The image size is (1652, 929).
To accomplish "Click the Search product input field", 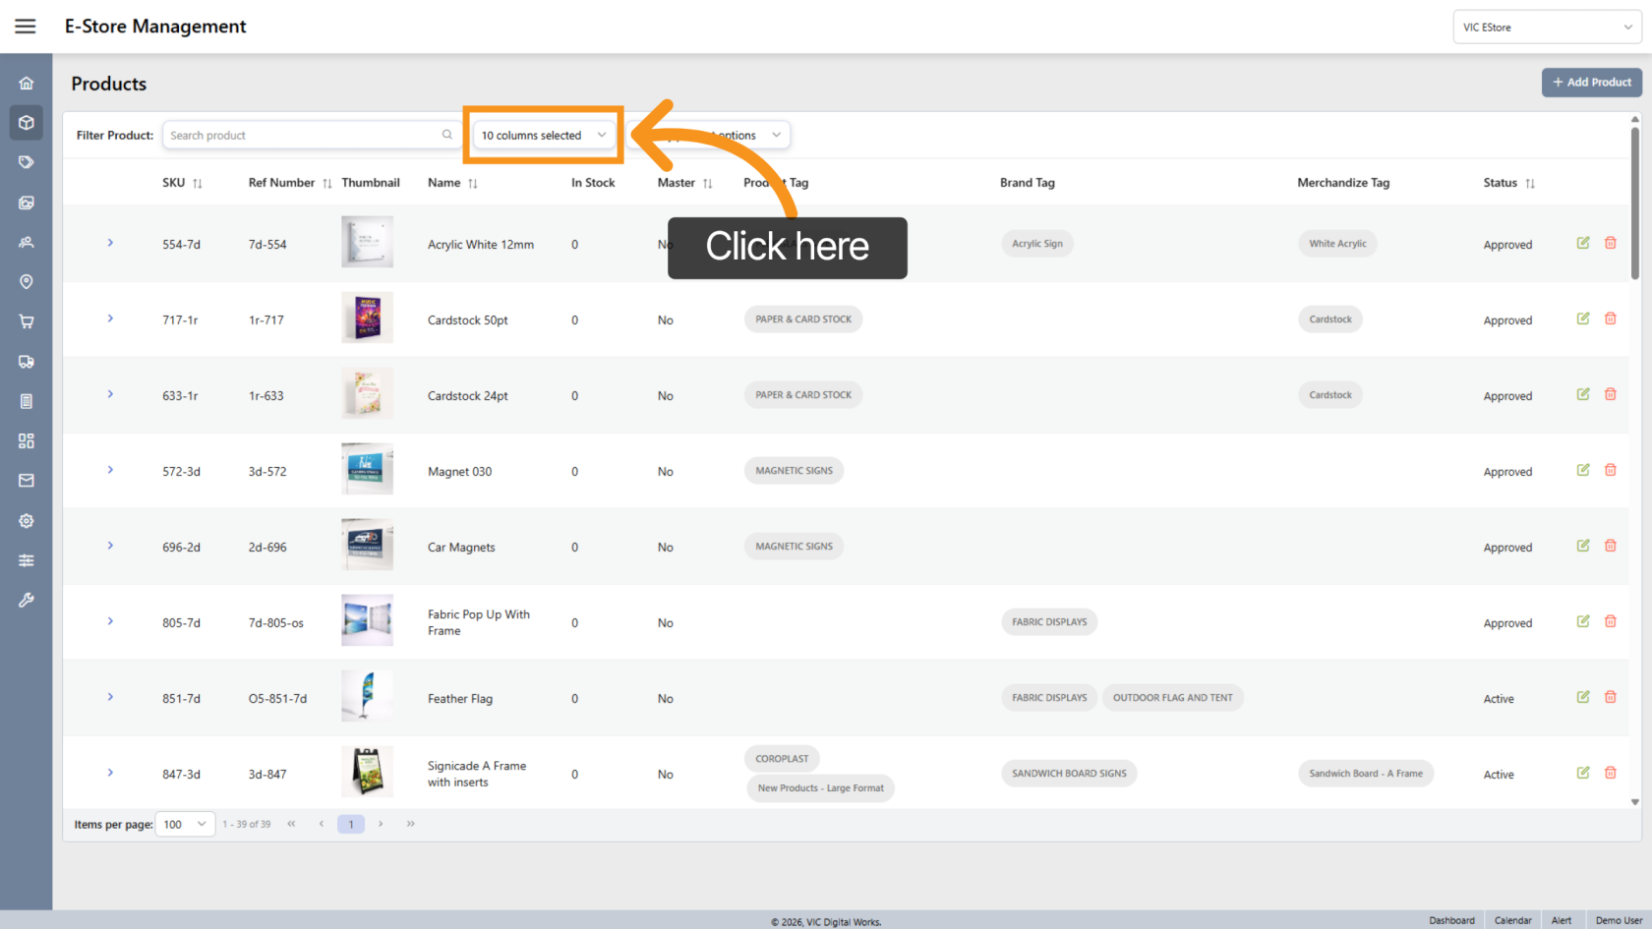I will click(305, 136).
